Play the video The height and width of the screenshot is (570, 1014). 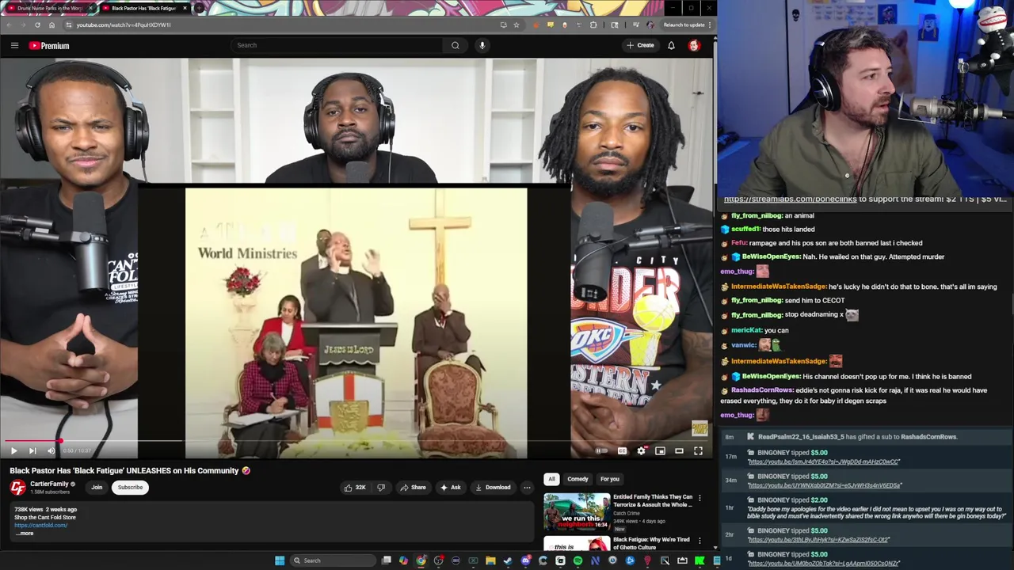pyautogui.click(x=13, y=450)
